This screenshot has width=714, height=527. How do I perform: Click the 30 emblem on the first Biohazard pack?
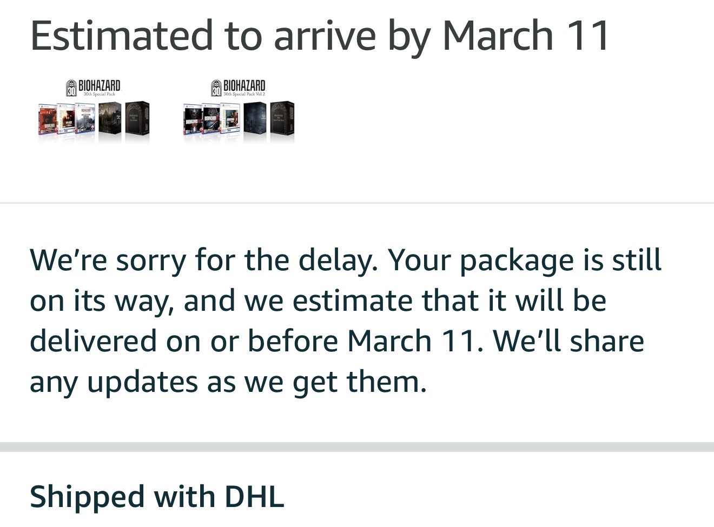71,88
